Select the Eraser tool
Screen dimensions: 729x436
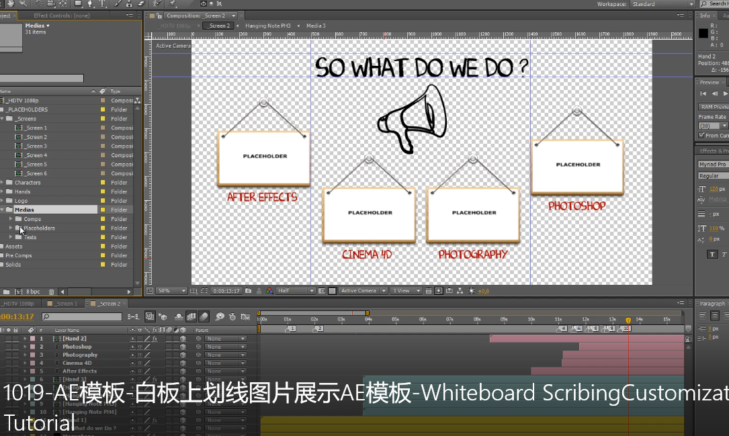point(141,3)
